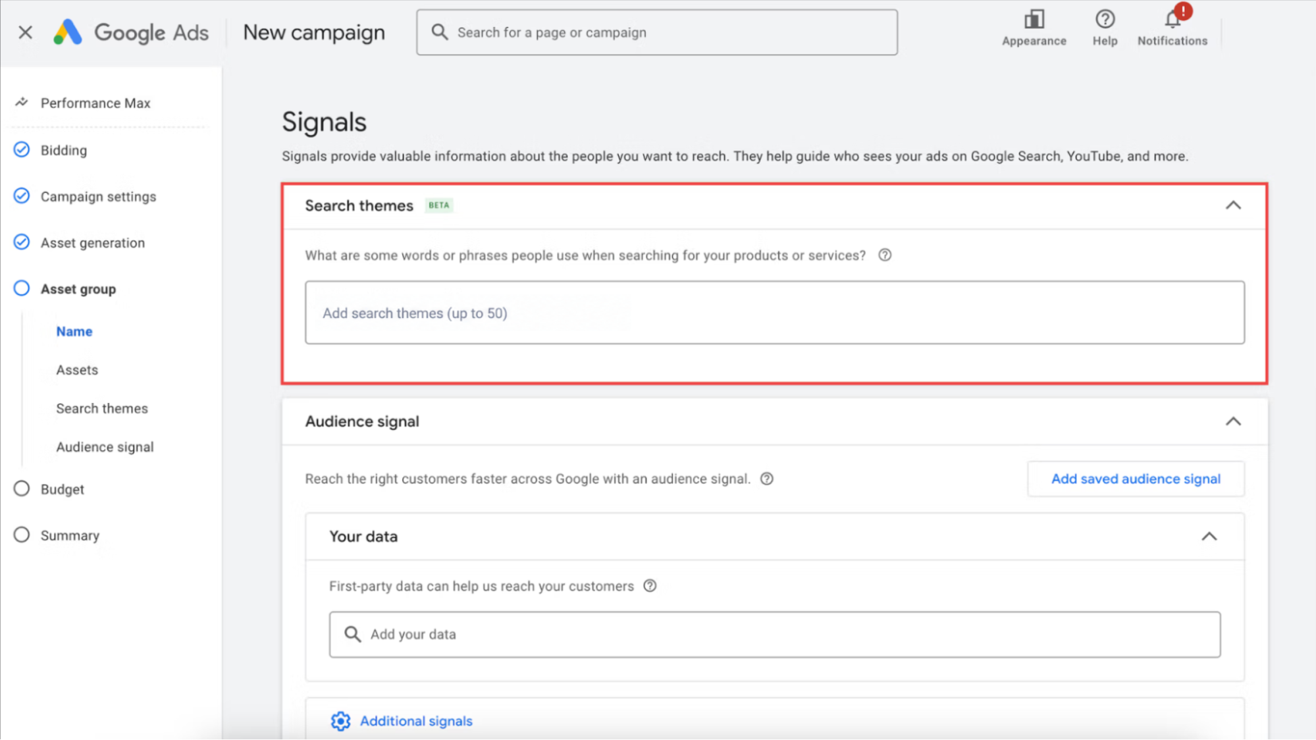Jump to Name subsection
Viewport: 1316px width, 740px height.
74,331
